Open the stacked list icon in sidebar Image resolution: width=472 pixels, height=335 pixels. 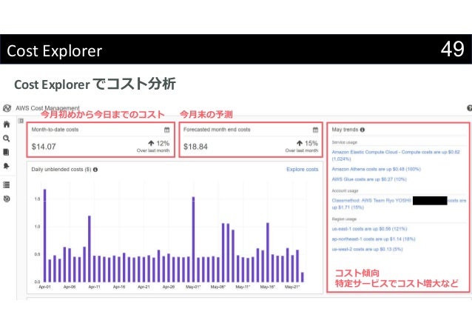(7, 185)
